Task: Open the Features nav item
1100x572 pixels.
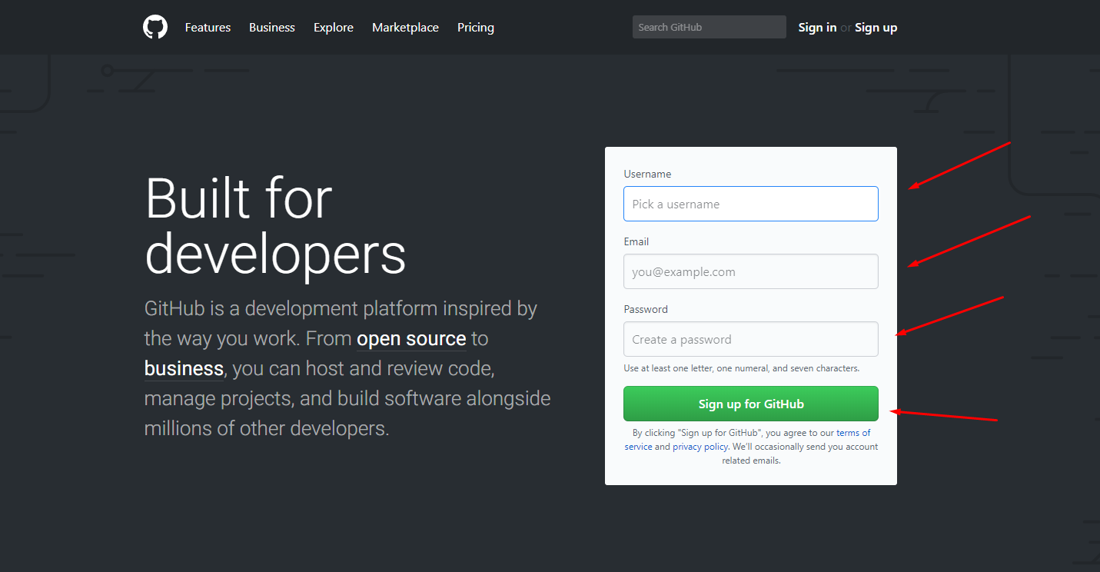Action: (208, 28)
